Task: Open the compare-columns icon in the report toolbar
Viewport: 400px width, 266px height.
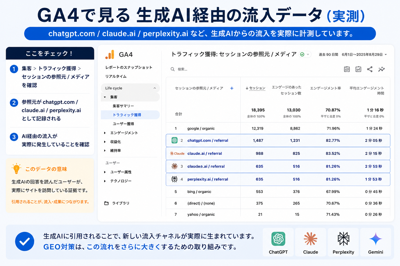Action: (347, 69)
